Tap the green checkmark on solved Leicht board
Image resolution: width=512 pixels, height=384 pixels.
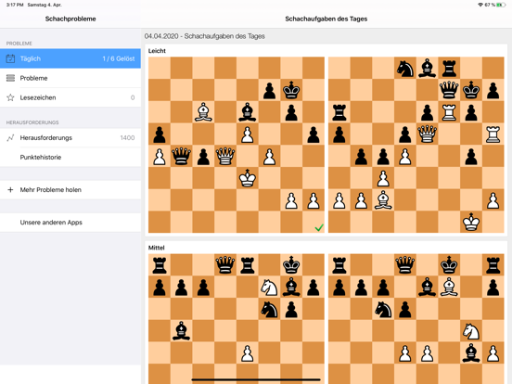pyautogui.click(x=319, y=227)
